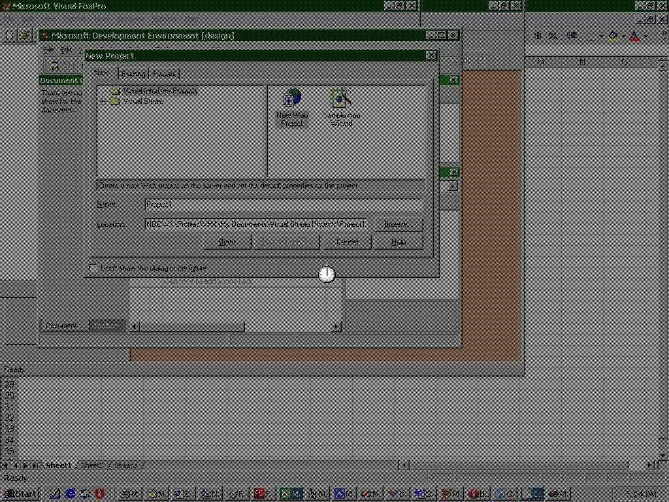The height and width of the screenshot is (502, 669).
Task: Click the Open button in New Project
Action: click(227, 242)
